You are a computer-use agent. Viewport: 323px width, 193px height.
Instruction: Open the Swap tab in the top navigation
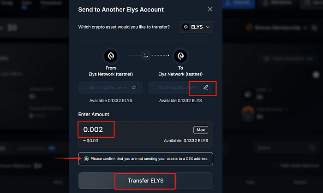click(x=7, y=2)
